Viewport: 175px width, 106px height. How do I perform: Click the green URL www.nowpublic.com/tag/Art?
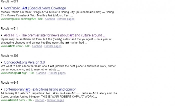[x=18, y=19]
